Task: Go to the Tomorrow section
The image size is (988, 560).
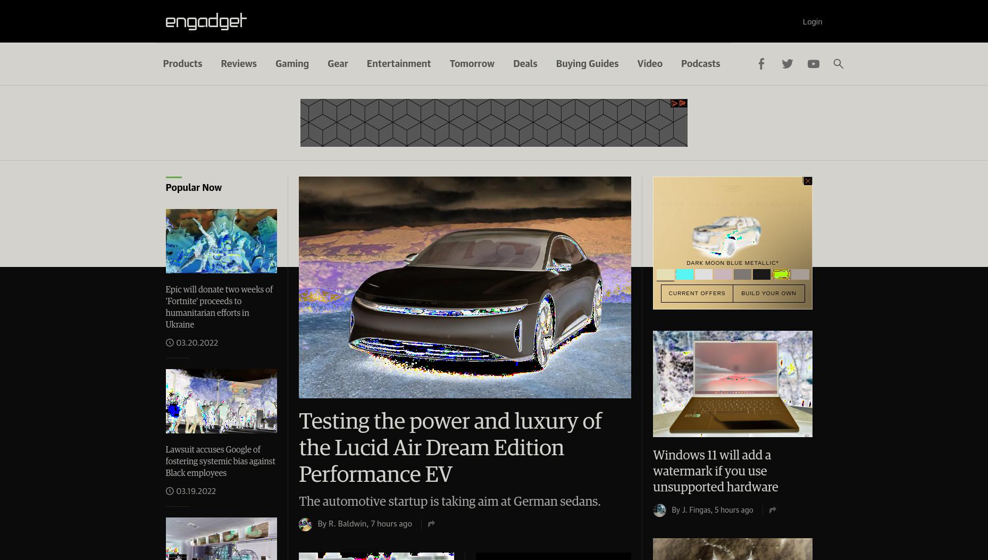Action: click(x=472, y=64)
